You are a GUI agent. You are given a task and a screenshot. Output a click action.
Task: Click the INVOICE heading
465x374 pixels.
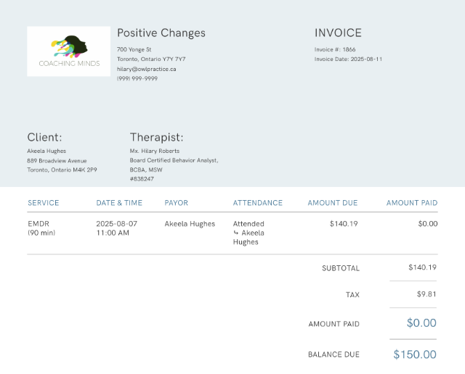tap(337, 33)
